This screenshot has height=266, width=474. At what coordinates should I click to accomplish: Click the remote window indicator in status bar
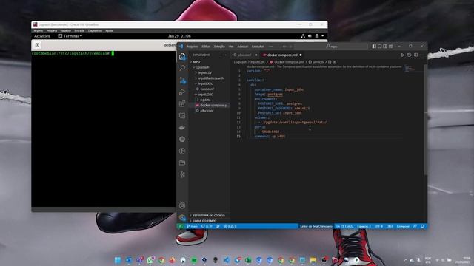pos(181,226)
